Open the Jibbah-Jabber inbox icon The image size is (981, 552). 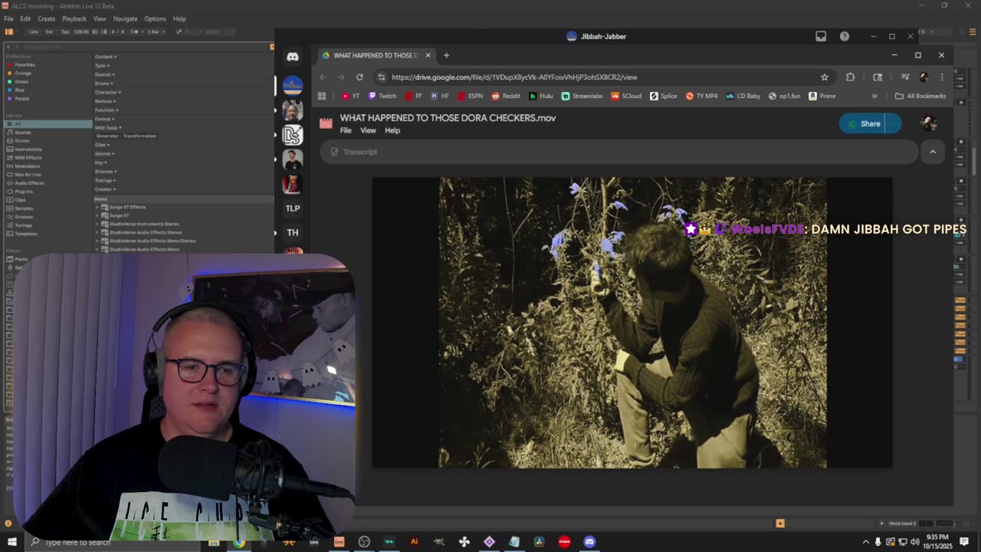coord(821,36)
